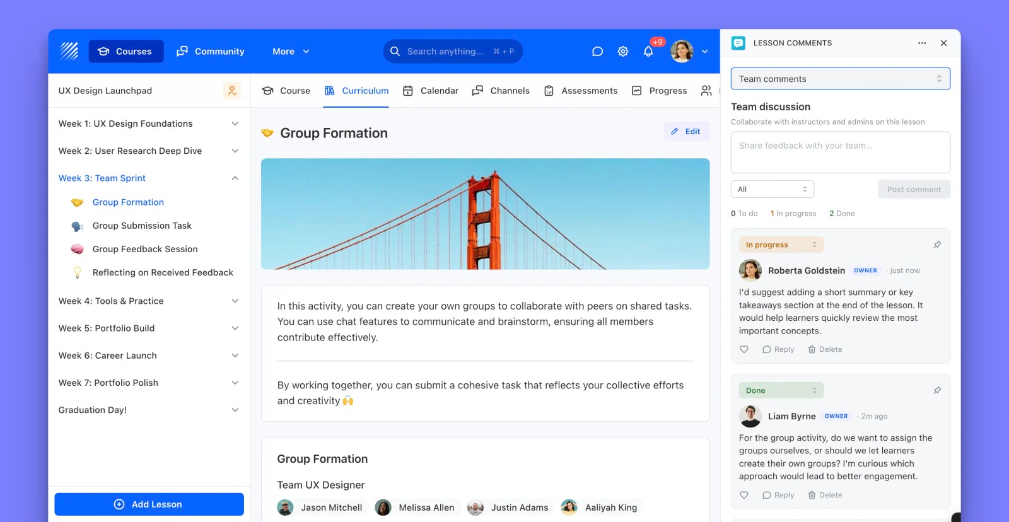
Task: Click the Golden Gate Bridge banner image
Action: [486, 214]
